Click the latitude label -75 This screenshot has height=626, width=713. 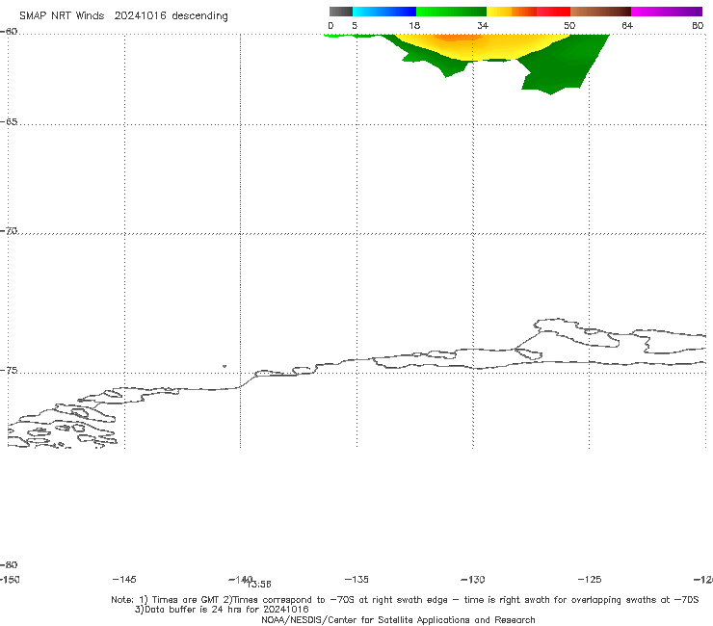tap(9, 371)
